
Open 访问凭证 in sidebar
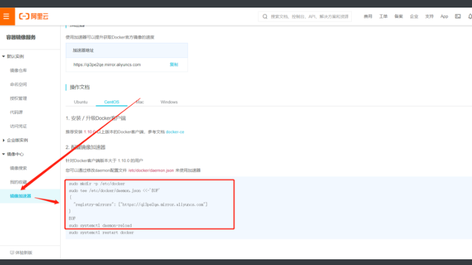click(18, 126)
